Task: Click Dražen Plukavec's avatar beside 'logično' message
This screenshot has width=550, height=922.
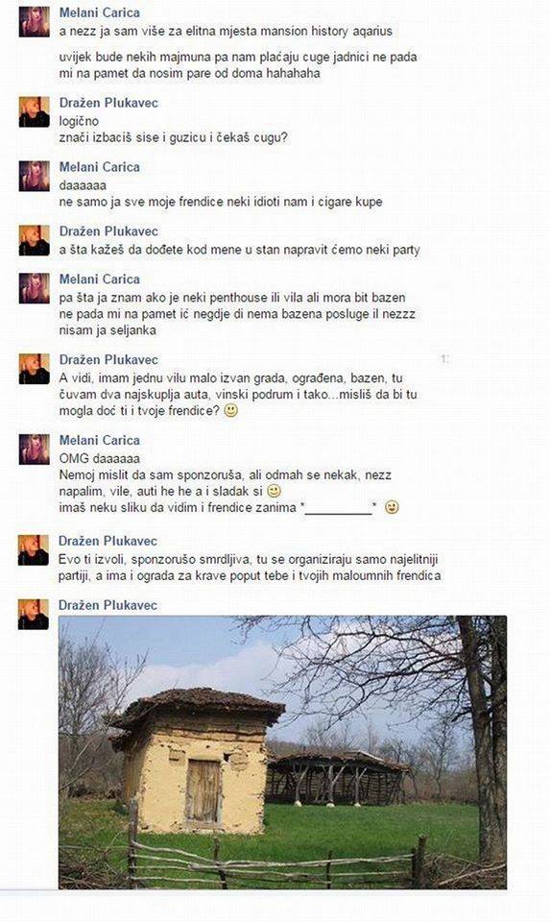Action: point(35,111)
